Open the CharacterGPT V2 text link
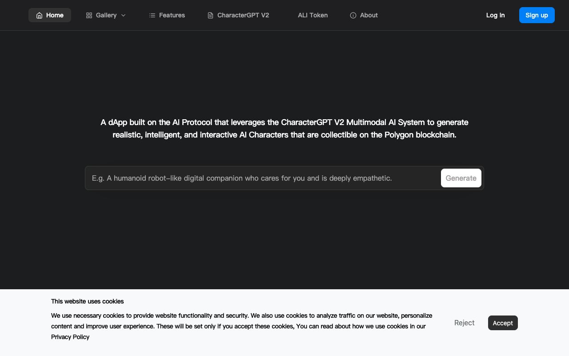This screenshot has width=569, height=356. [x=243, y=15]
